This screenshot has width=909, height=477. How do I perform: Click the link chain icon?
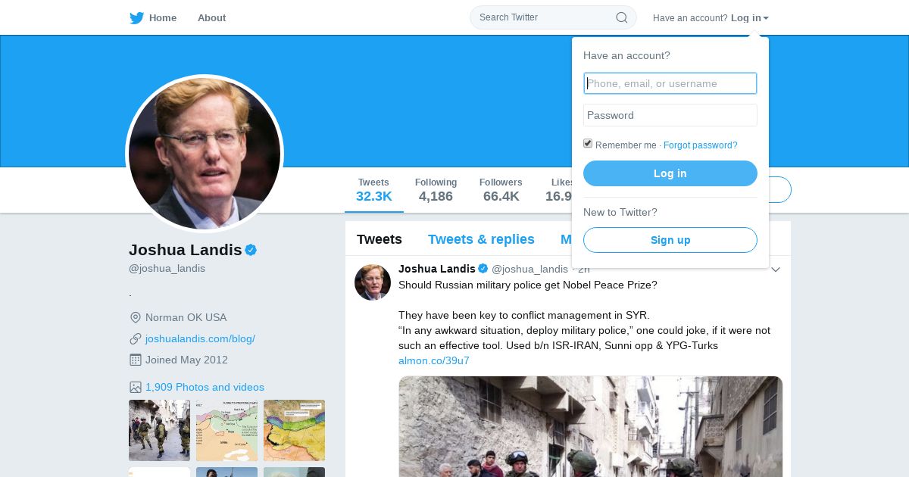coord(136,338)
